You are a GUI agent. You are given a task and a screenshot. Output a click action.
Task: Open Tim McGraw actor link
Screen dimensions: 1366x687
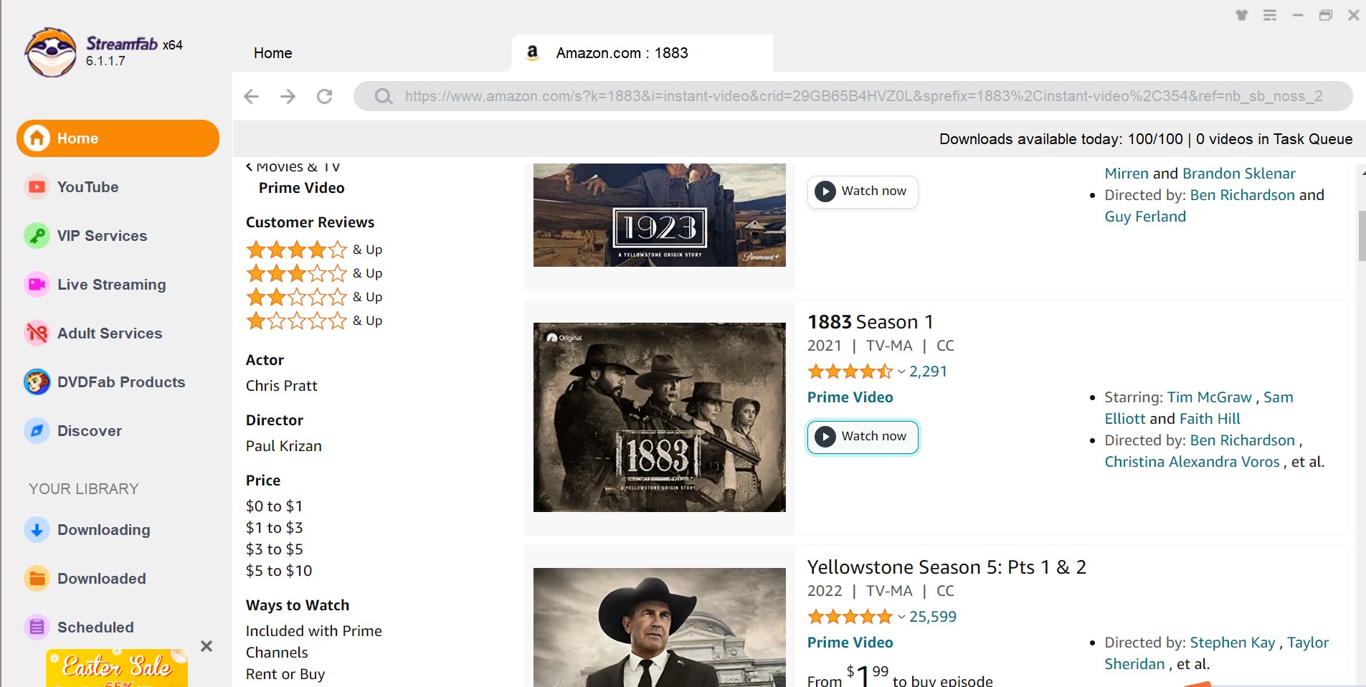(1209, 397)
